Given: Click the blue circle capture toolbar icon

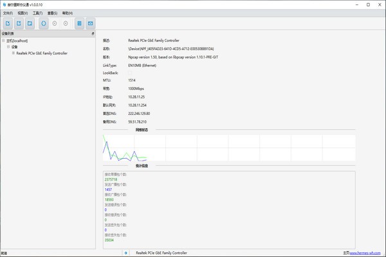Looking at the screenshot, I should pos(44,24).
